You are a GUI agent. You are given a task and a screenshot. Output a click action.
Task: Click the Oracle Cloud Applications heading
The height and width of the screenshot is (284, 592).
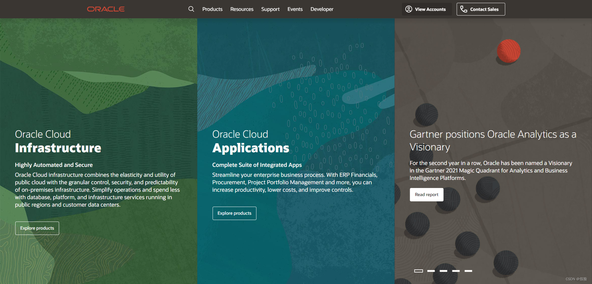click(x=251, y=141)
